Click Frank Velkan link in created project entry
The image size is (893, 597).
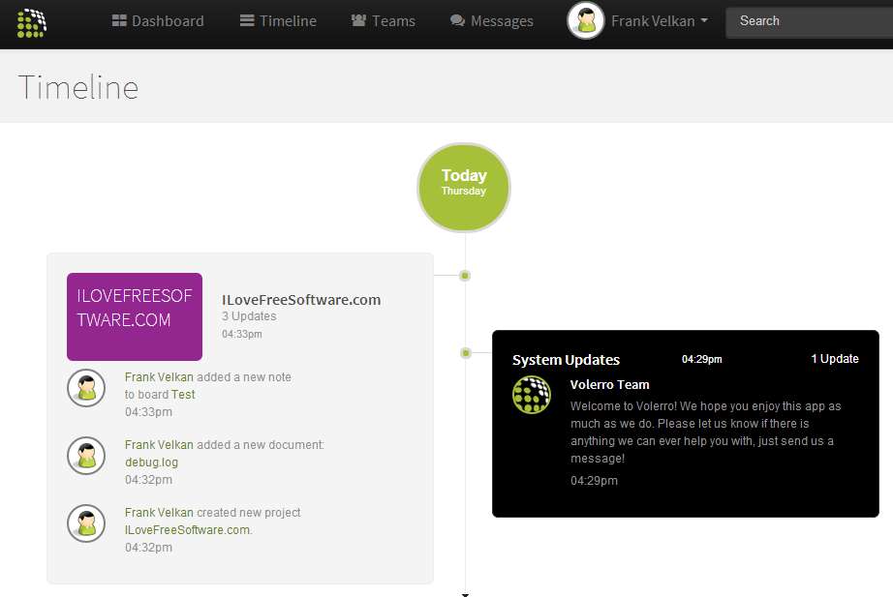point(159,513)
